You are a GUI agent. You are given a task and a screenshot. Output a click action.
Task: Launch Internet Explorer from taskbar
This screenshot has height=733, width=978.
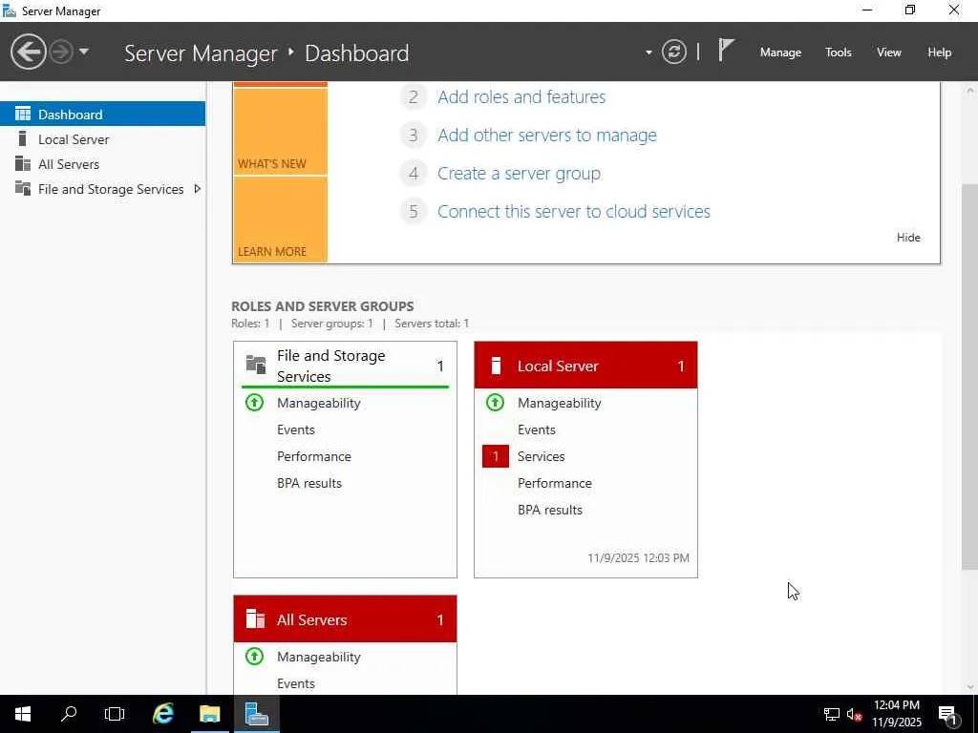click(x=163, y=714)
